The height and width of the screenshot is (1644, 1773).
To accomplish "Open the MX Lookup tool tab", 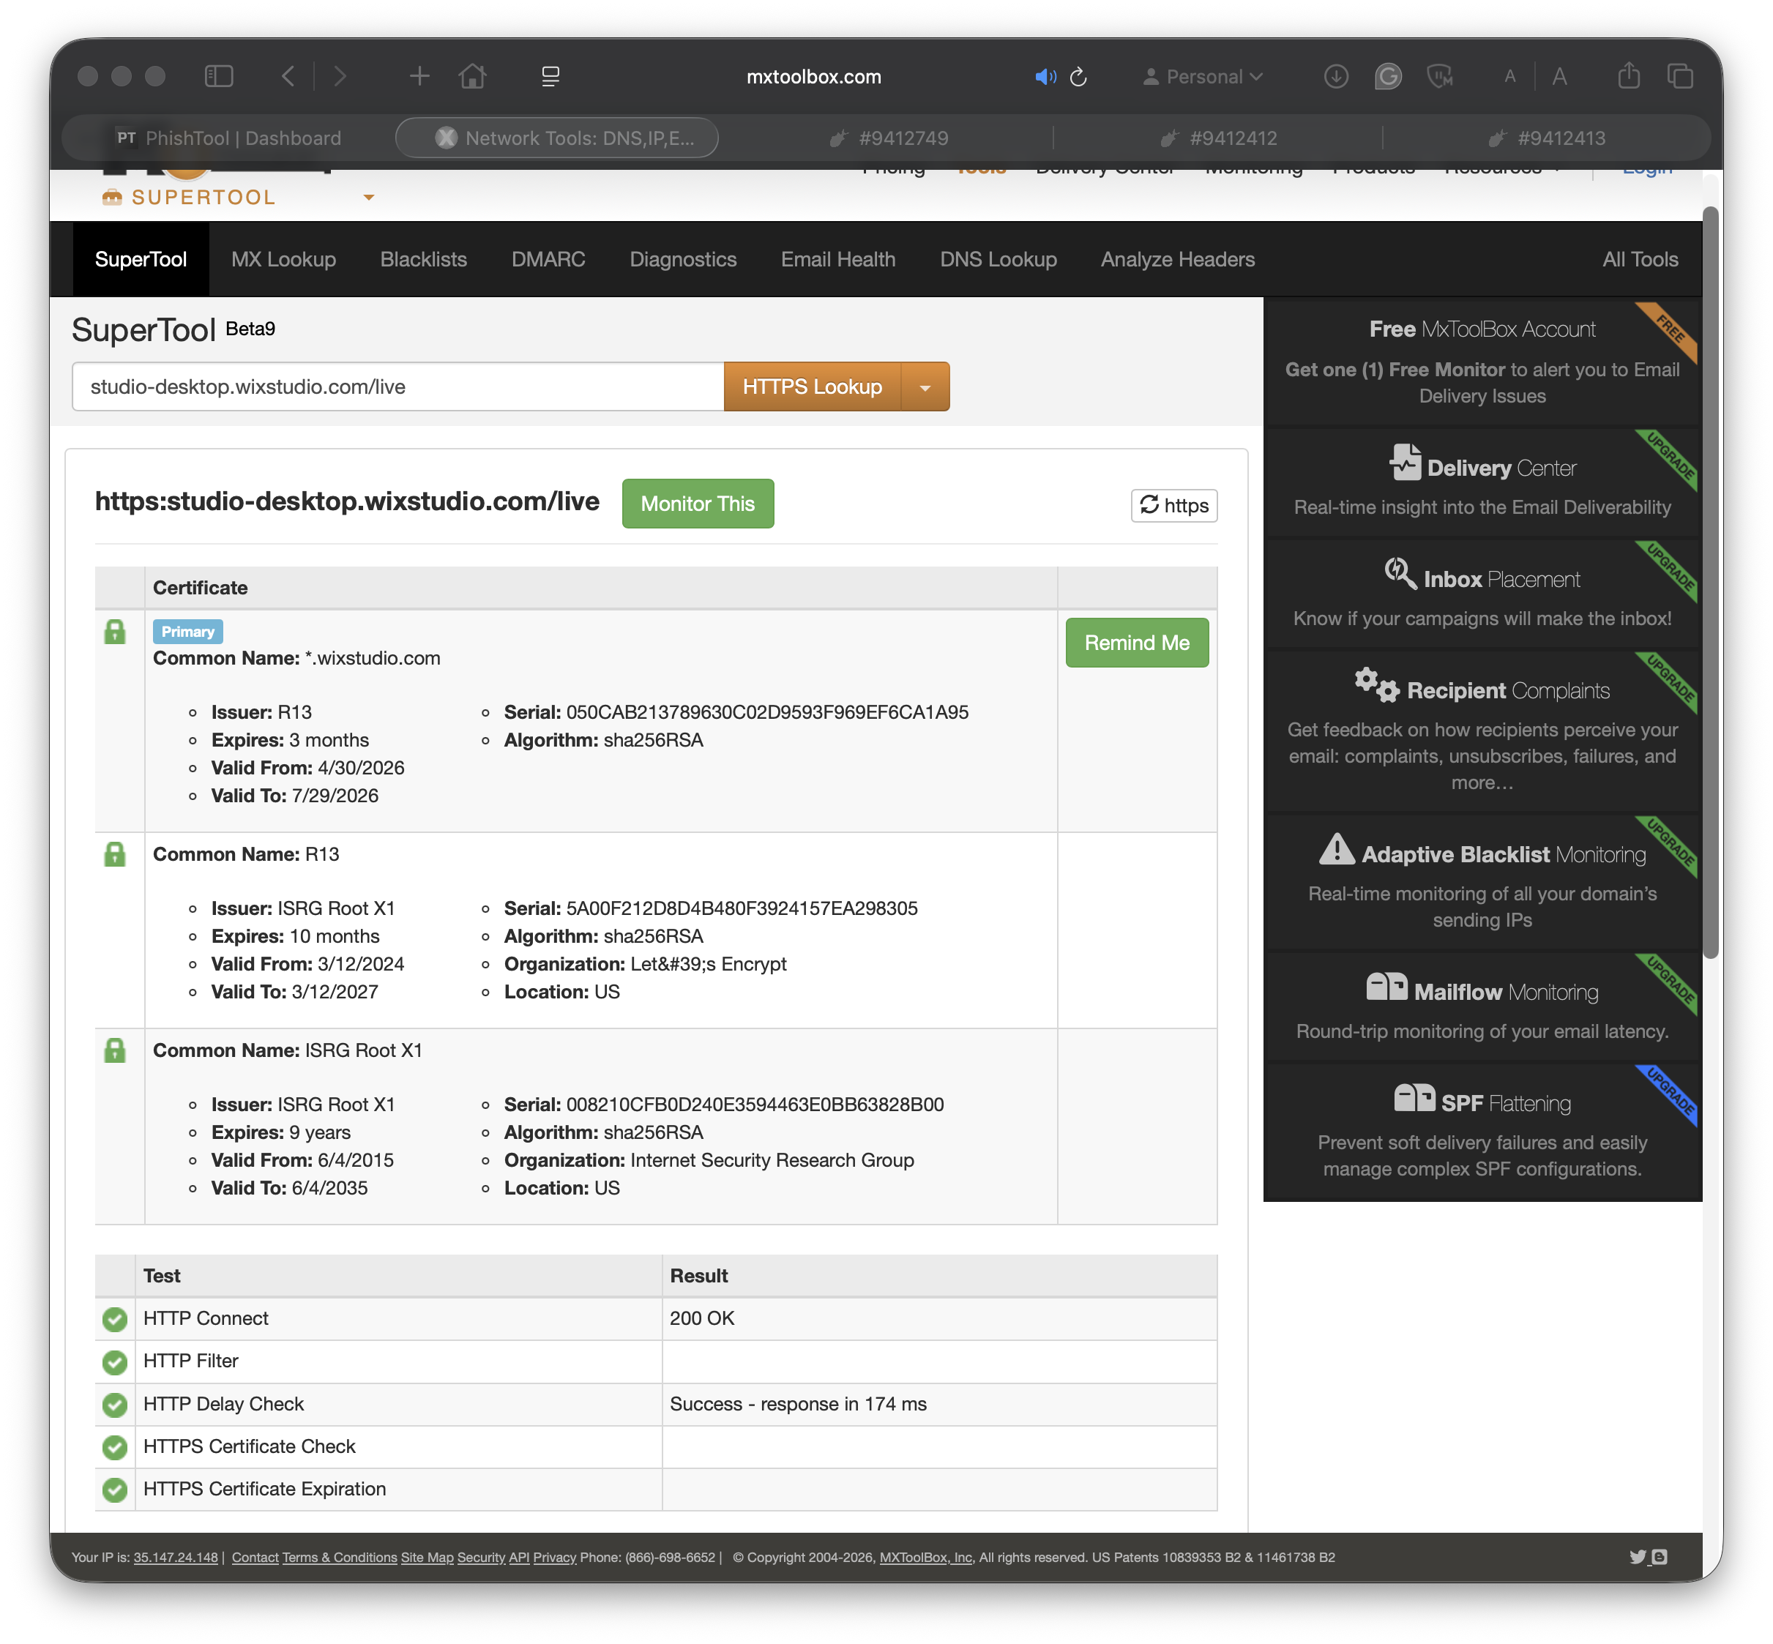I will click(x=284, y=259).
